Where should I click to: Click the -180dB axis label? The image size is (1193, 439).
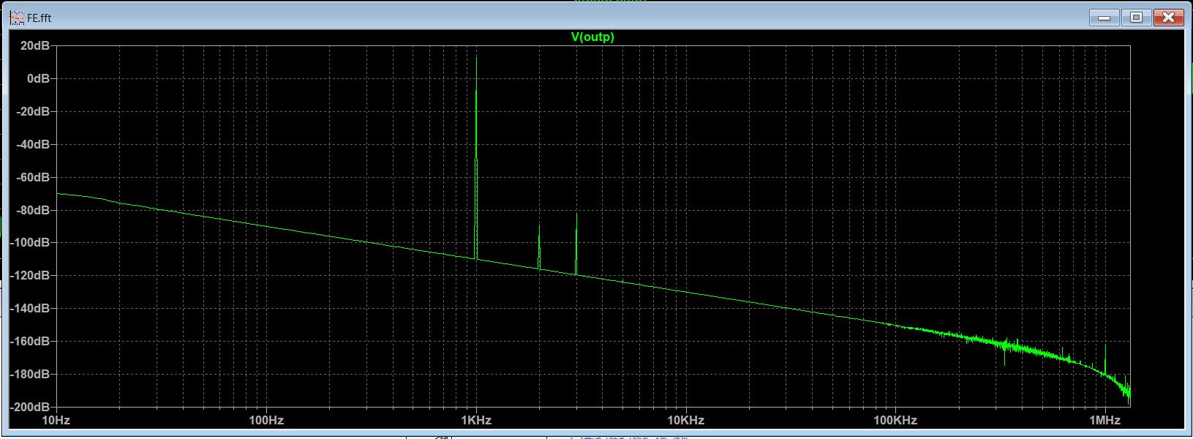coord(30,374)
